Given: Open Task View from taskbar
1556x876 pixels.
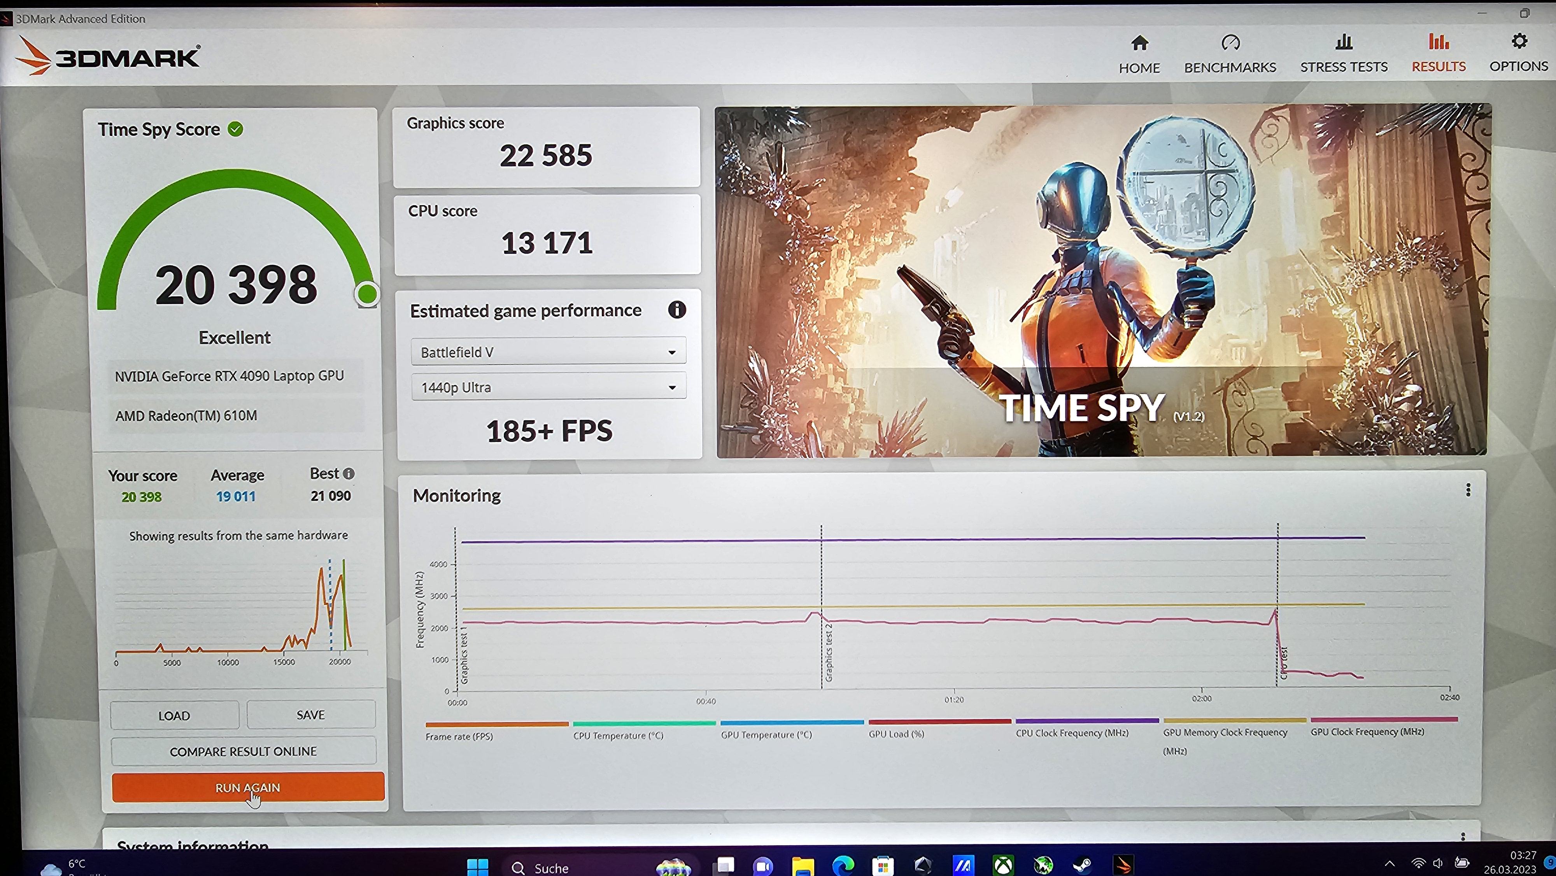Looking at the screenshot, I should tap(724, 866).
